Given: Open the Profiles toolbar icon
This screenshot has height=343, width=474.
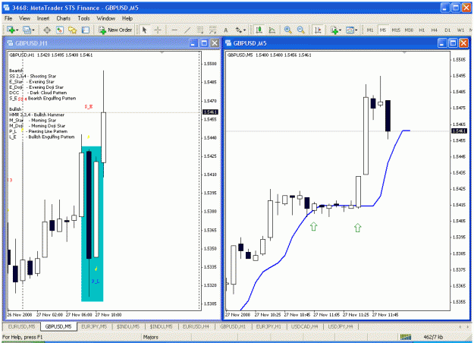Looking at the screenshot, I should [x=27, y=30].
